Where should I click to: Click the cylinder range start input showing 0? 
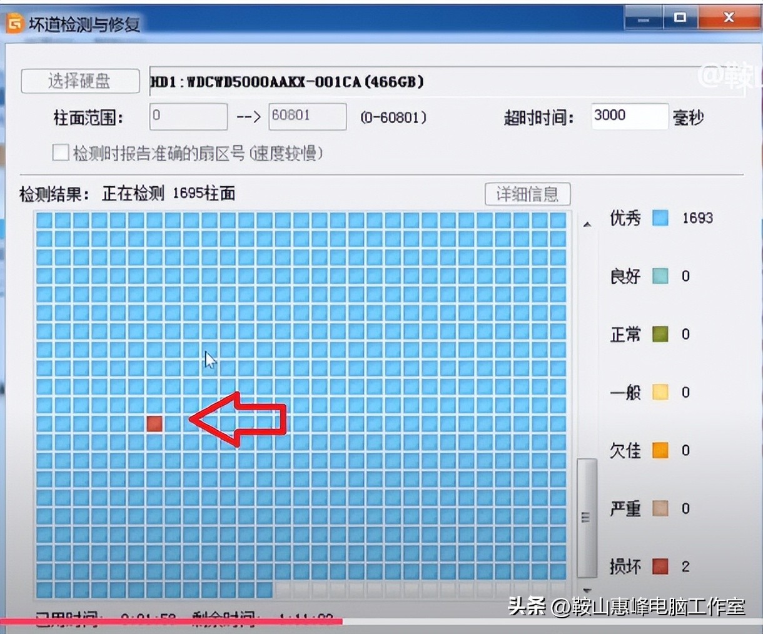pos(188,116)
